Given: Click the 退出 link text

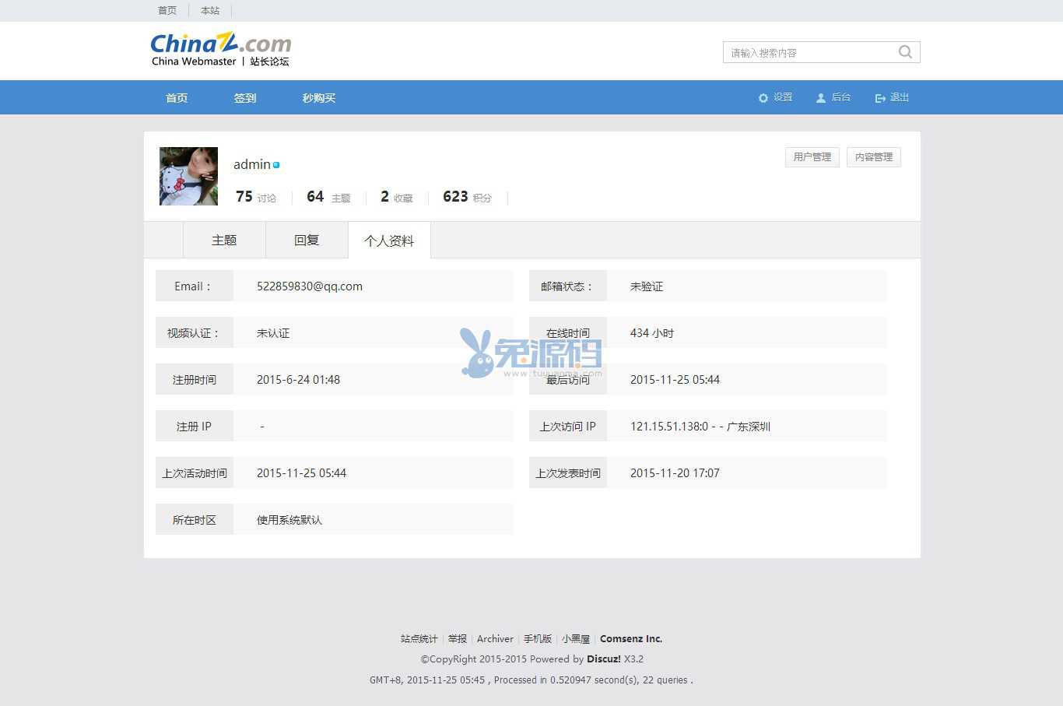Looking at the screenshot, I should 900,97.
